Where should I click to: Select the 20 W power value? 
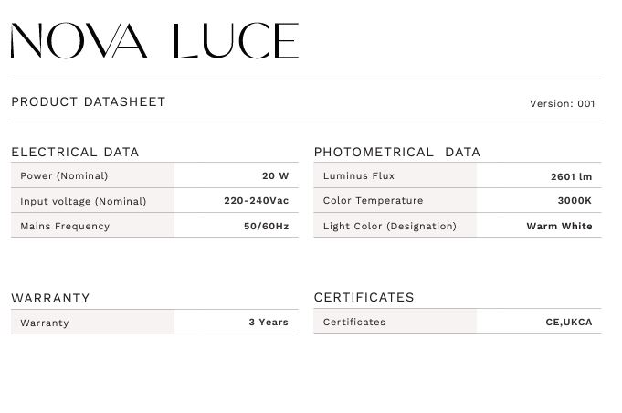pos(275,175)
